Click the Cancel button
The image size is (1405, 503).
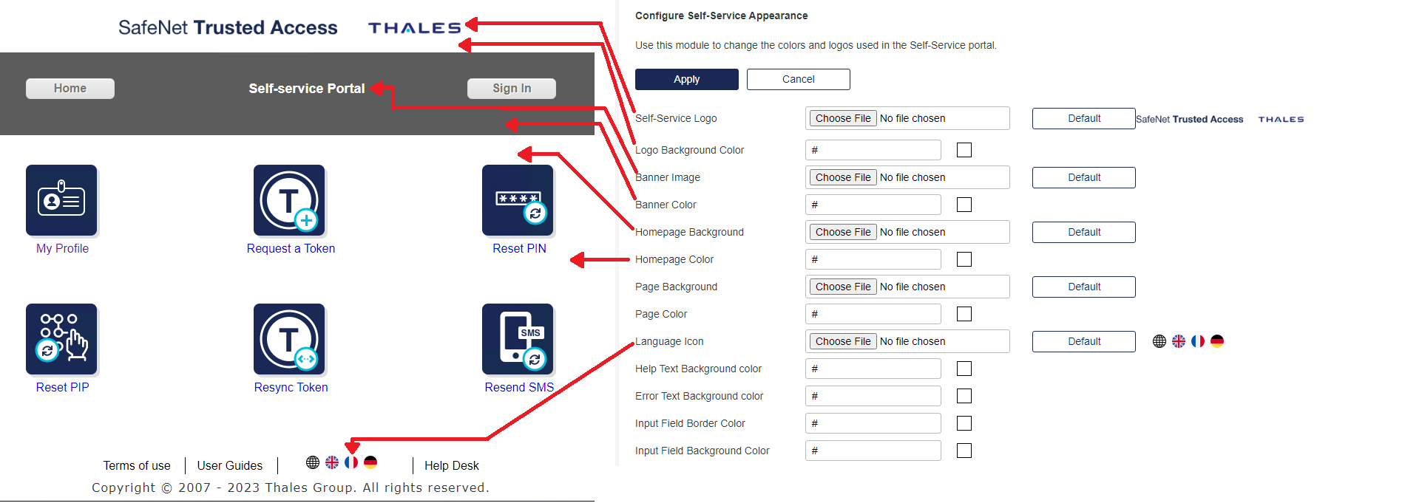798,79
